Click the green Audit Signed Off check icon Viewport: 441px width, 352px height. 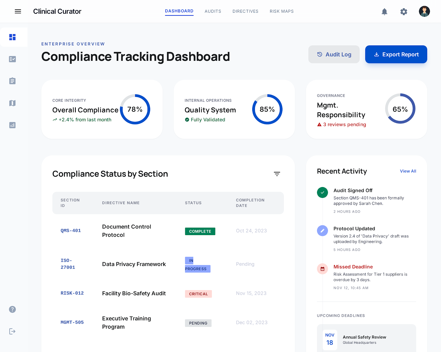click(322, 193)
